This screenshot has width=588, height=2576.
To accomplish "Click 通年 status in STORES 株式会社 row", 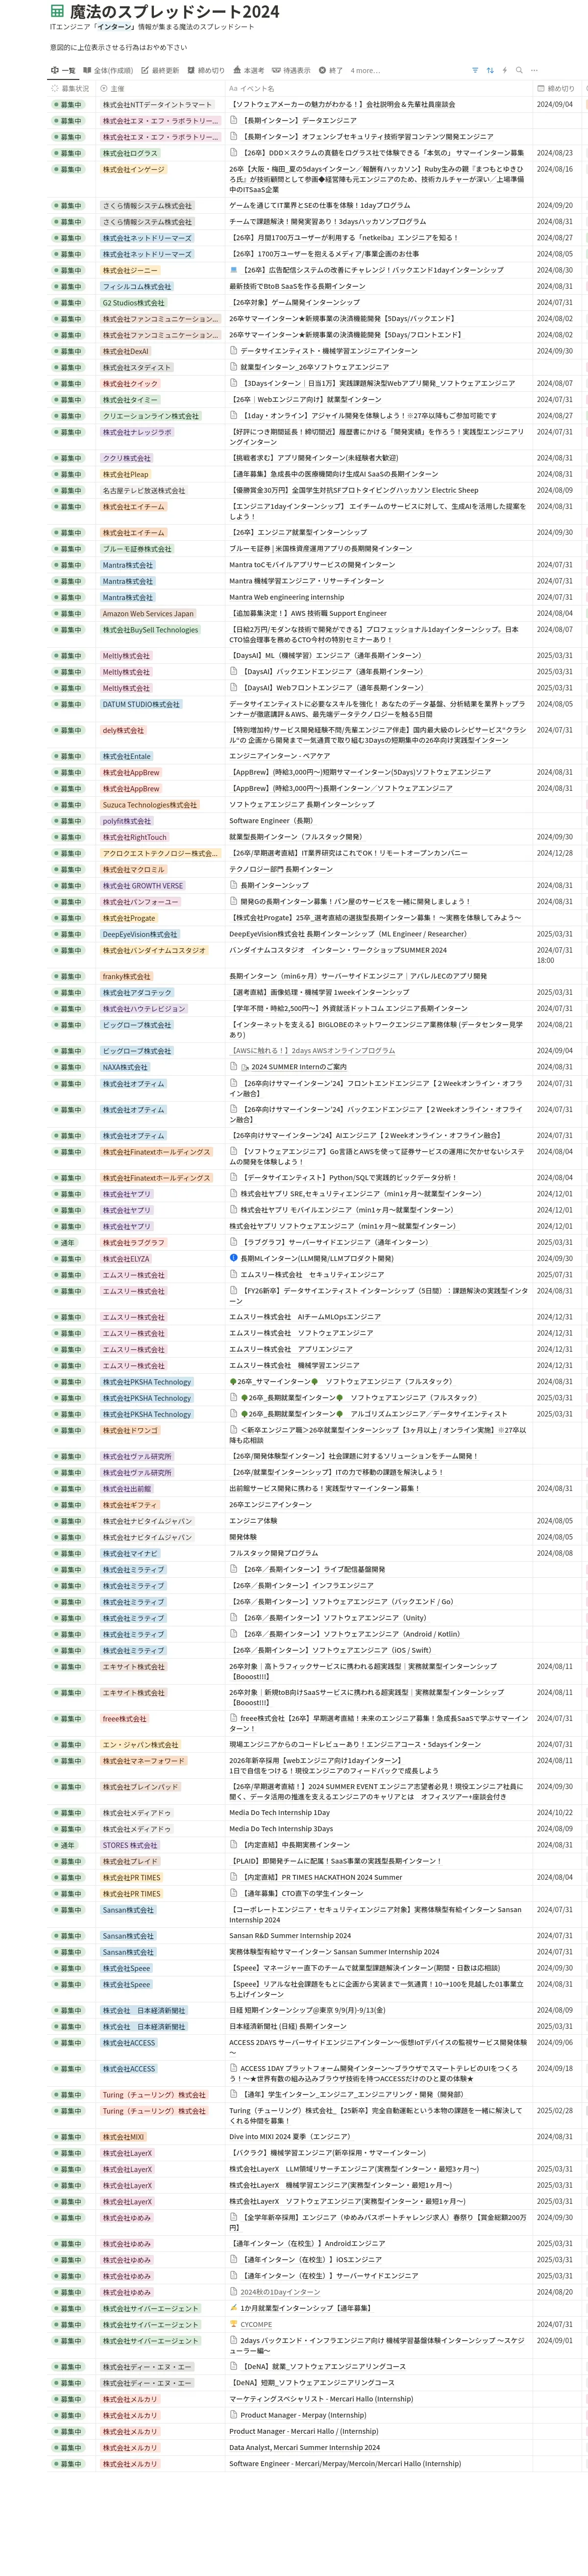I will coord(65,1845).
